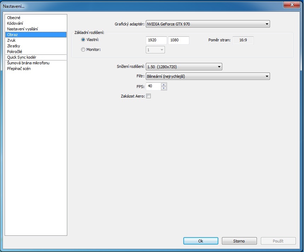Viewport: 304px width, 252px height.
Task: Click the FPS value field
Action: [x=153, y=86]
